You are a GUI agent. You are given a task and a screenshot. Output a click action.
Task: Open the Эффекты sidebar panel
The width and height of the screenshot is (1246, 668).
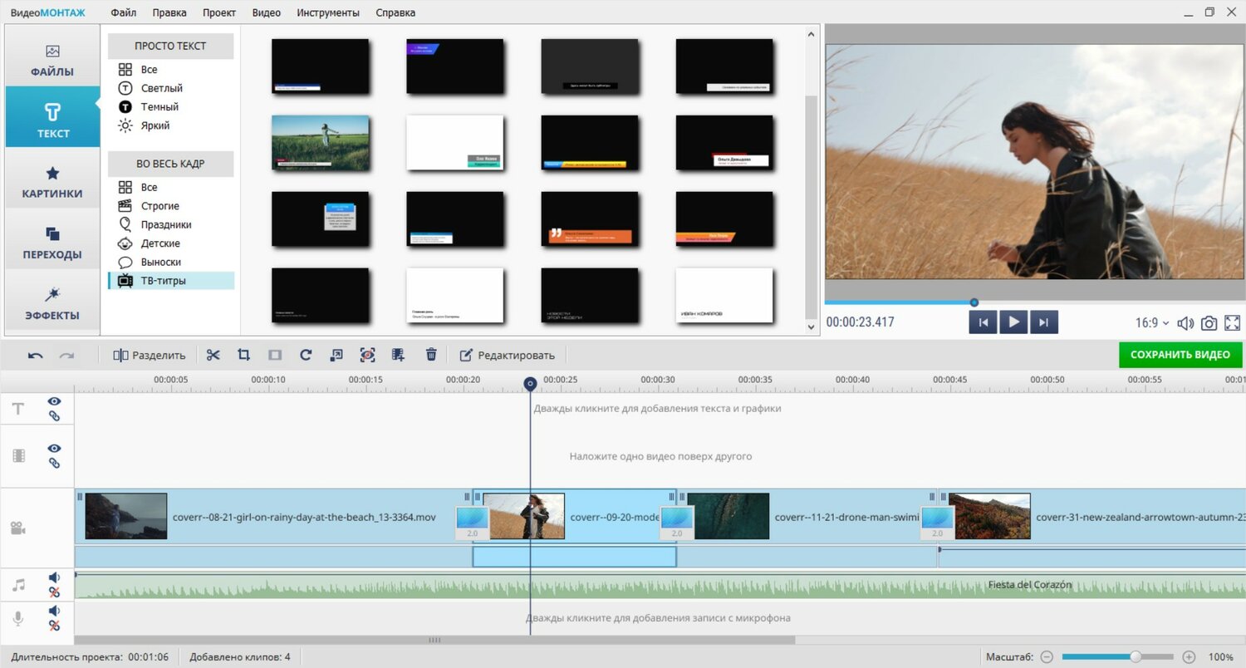[x=52, y=304]
